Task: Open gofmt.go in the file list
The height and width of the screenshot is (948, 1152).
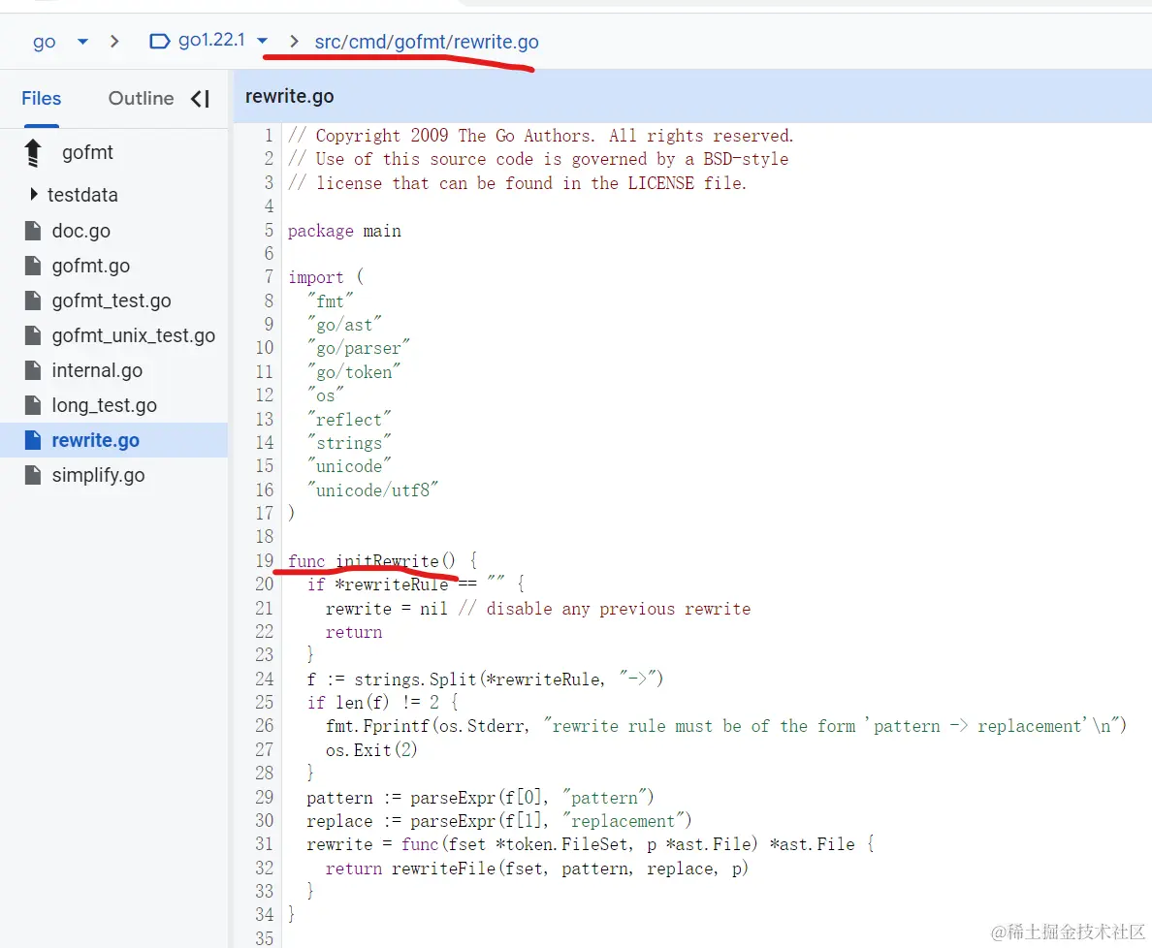Action: (90, 266)
